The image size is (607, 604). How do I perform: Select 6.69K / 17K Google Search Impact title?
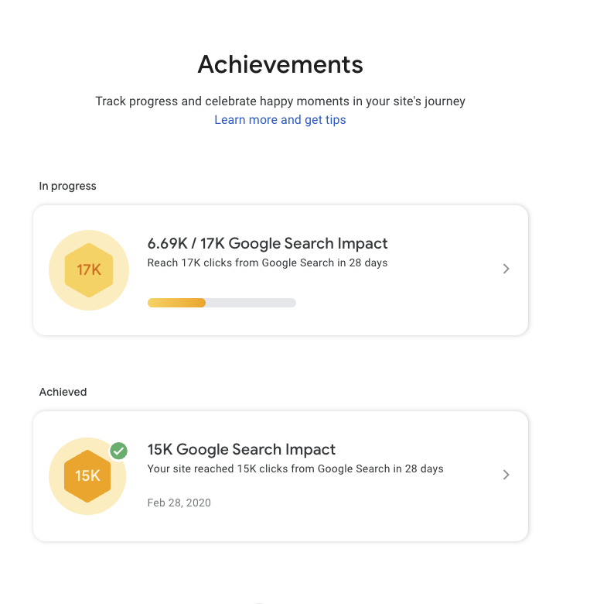coord(268,243)
